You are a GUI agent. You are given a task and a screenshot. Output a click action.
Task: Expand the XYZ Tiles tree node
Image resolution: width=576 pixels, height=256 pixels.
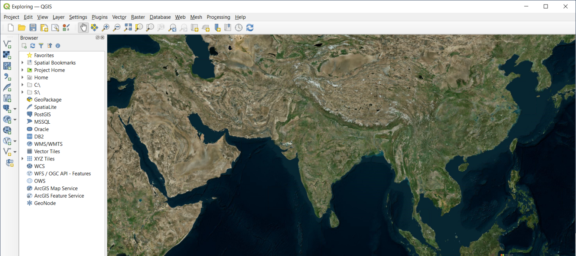pos(22,159)
